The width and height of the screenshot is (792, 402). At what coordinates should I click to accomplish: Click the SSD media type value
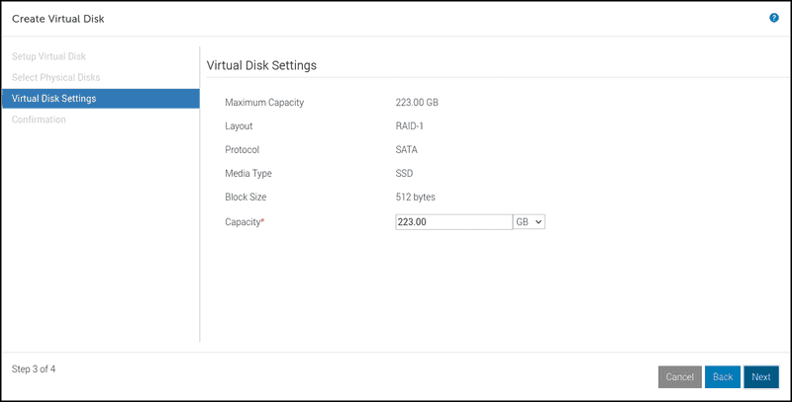coord(405,174)
